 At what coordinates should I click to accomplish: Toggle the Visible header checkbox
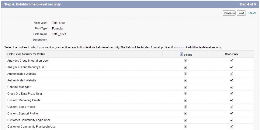(181, 54)
